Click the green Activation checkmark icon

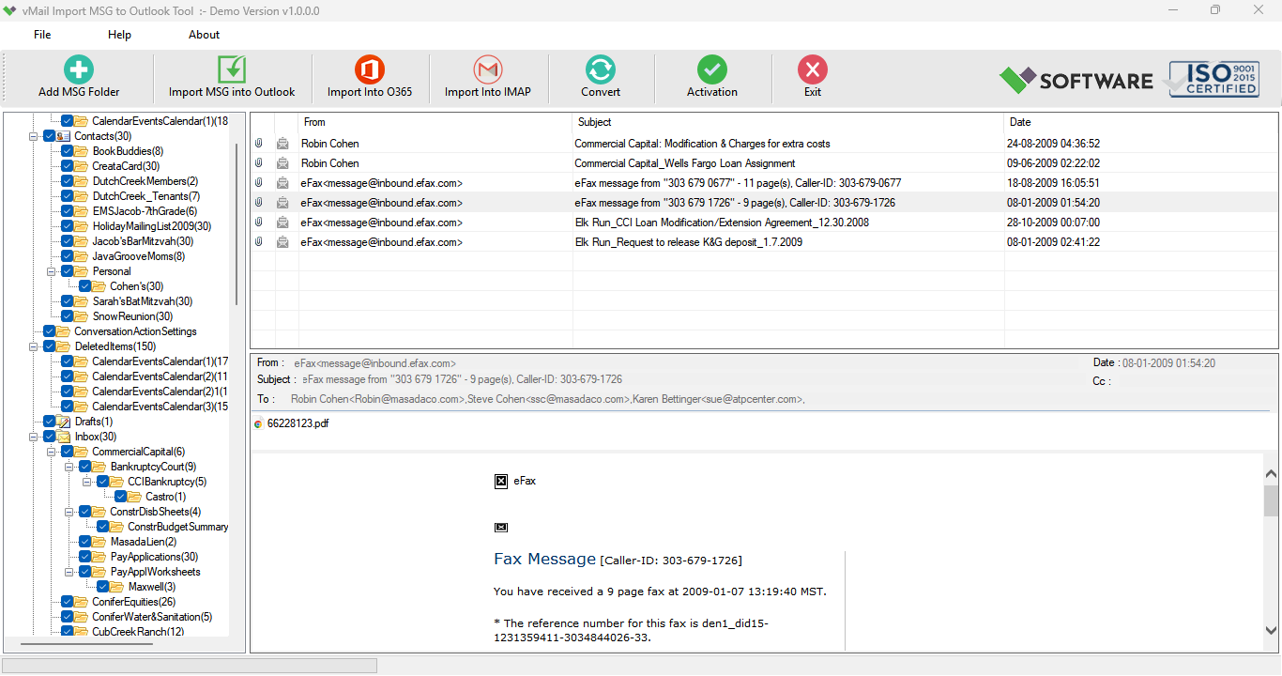tap(712, 69)
